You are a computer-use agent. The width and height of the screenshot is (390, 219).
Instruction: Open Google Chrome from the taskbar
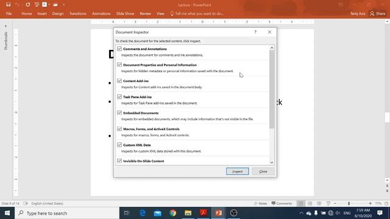pos(173,213)
